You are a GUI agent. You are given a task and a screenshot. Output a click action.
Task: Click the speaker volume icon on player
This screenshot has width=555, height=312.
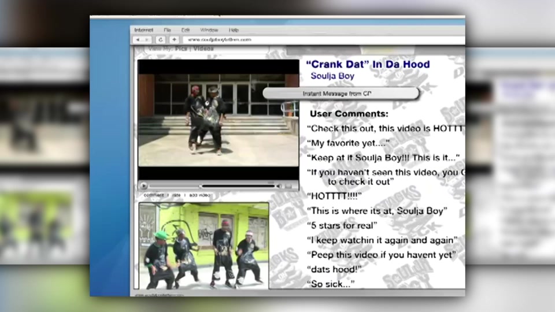279,185
